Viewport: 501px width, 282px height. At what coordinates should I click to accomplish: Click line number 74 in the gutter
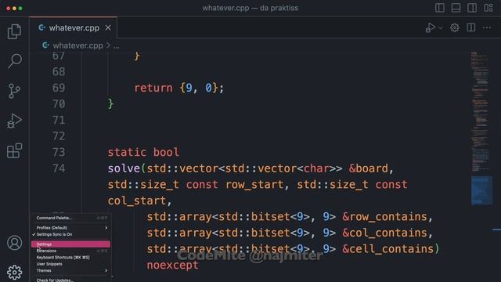click(59, 168)
